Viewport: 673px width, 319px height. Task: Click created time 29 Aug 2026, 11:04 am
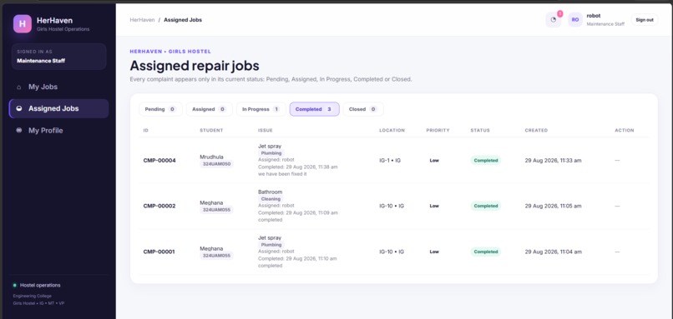pos(553,252)
